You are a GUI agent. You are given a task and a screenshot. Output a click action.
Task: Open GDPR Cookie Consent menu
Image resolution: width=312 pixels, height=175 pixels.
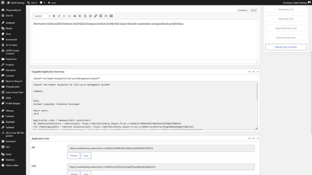click(13, 52)
